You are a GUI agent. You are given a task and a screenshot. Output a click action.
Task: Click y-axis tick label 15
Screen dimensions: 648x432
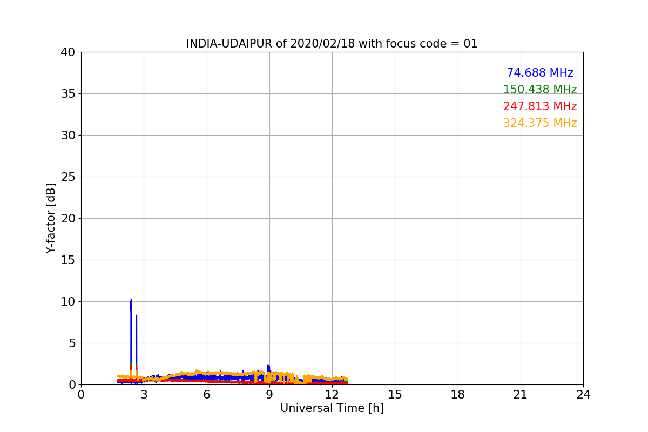pos(68,260)
